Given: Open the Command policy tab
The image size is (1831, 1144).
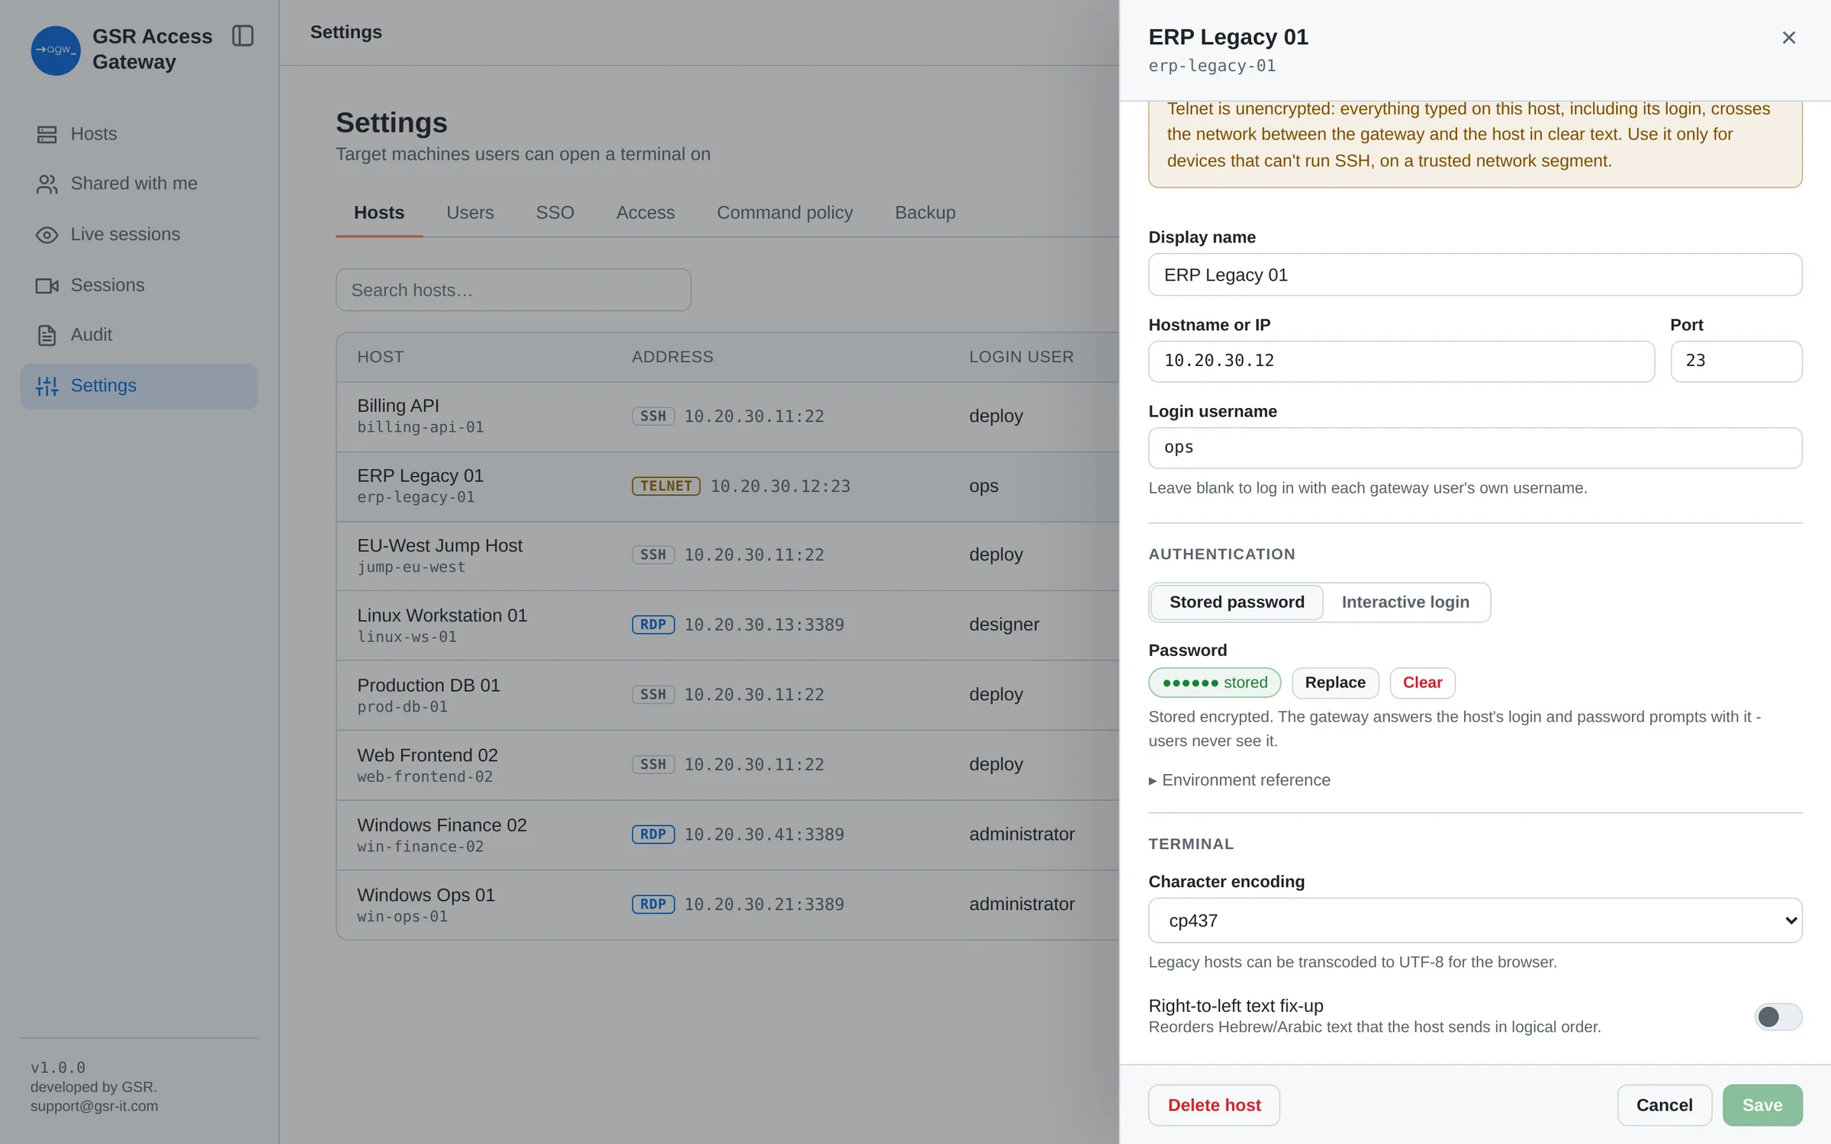Looking at the screenshot, I should point(784,213).
